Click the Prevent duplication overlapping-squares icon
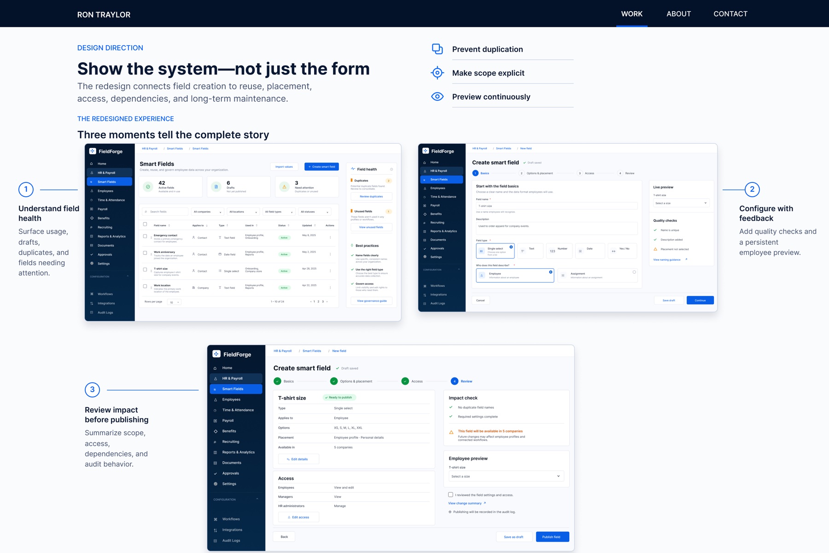This screenshot has width=829, height=553. pyautogui.click(x=438, y=49)
